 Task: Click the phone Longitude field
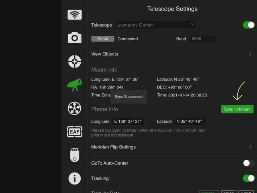click(128, 121)
